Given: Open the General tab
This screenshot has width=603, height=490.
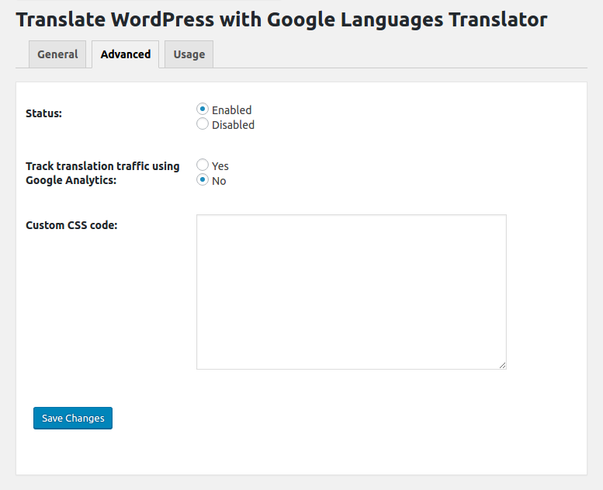Looking at the screenshot, I should pos(57,54).
